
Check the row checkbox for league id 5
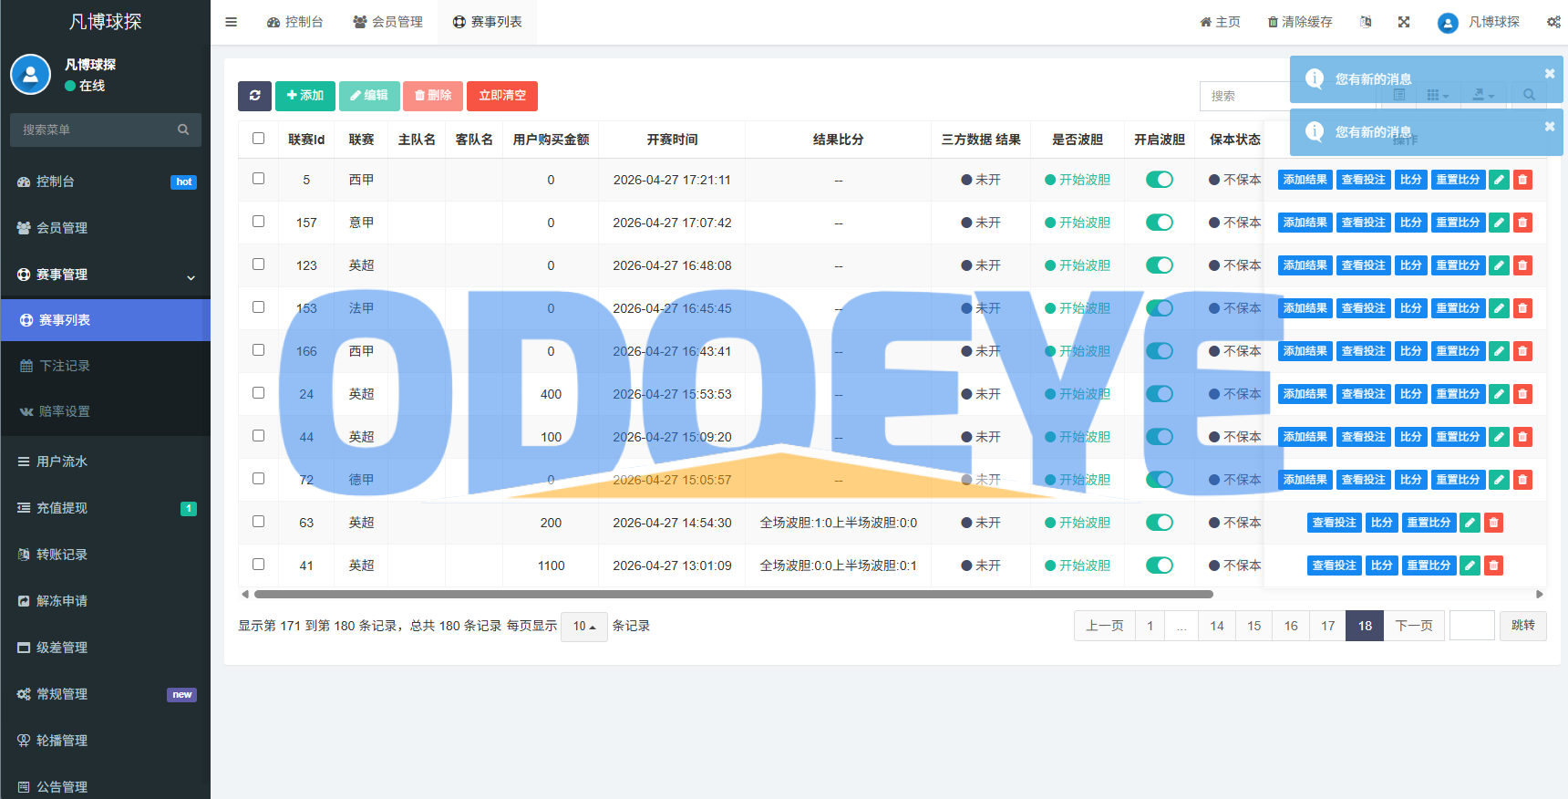259,179
